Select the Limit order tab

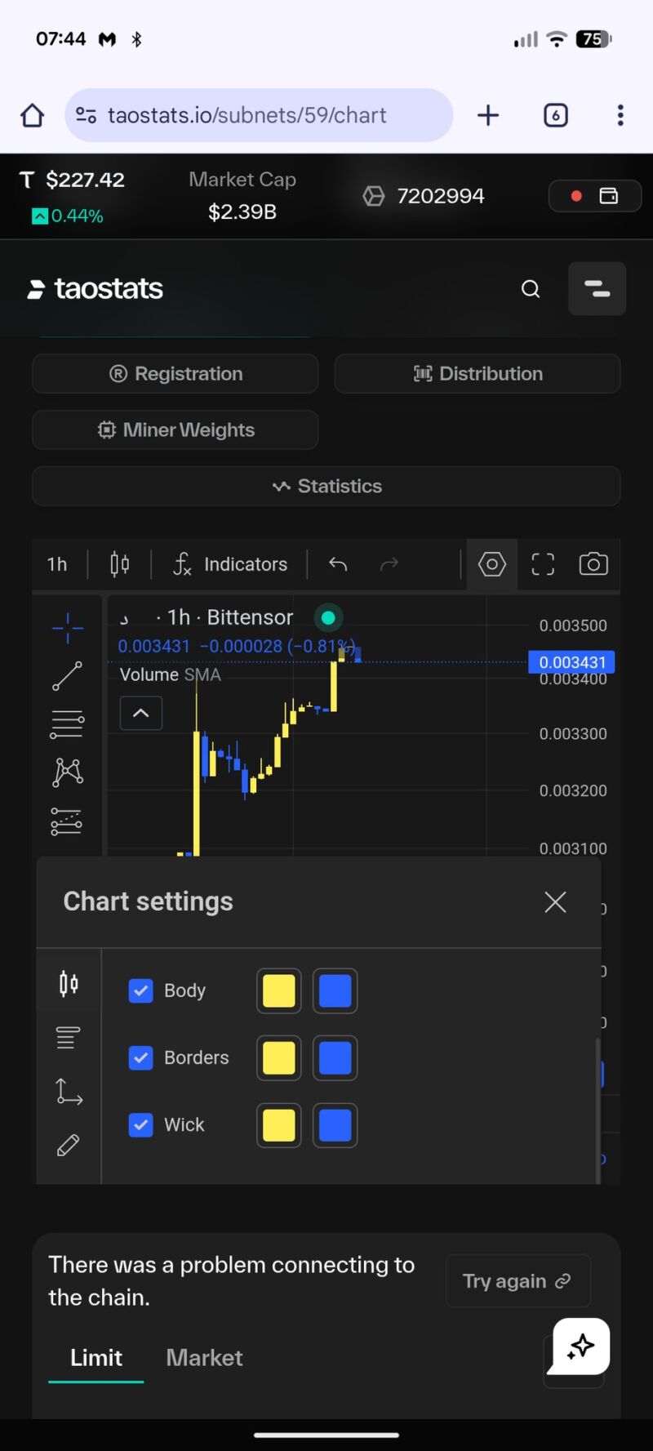(x=96, y=1358)
